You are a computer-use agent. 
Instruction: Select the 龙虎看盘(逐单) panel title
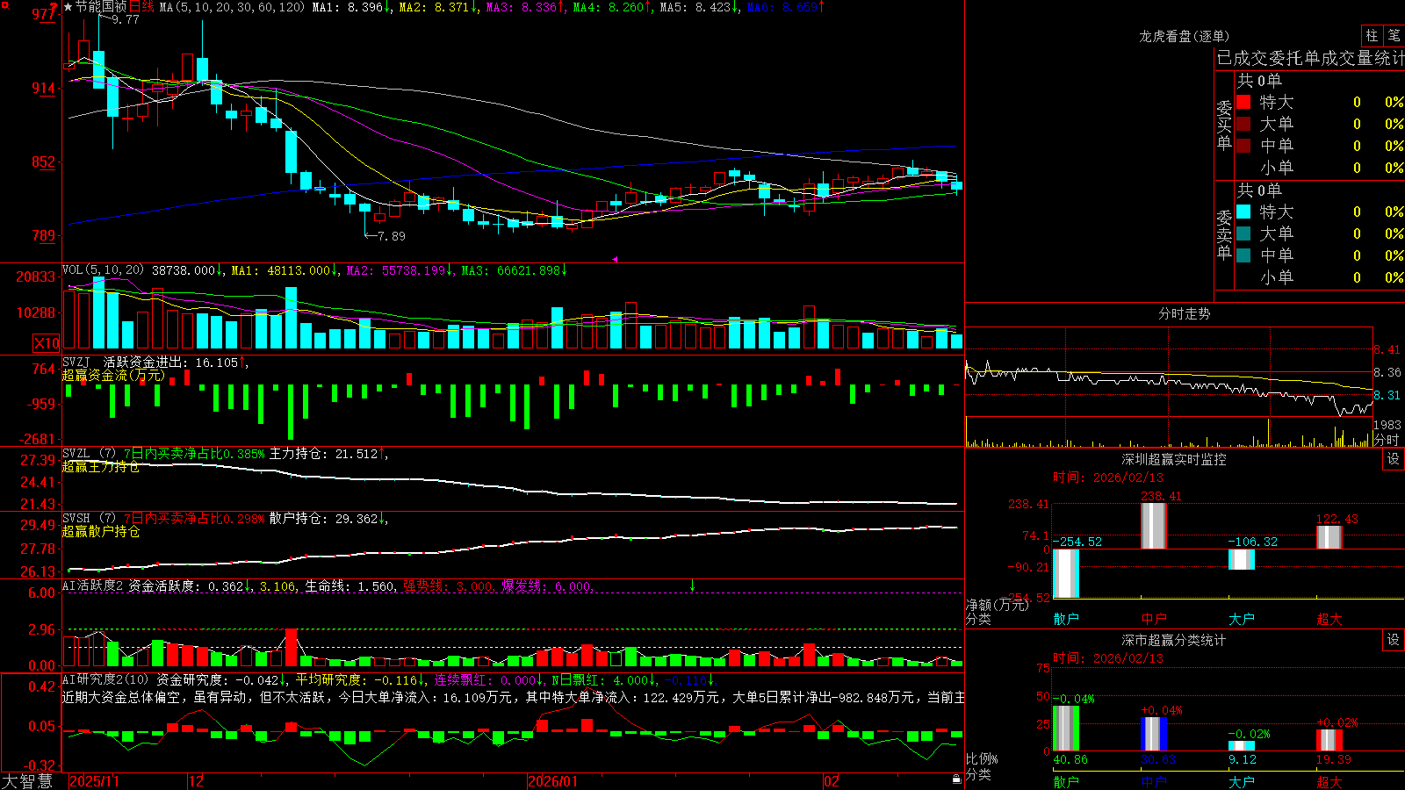[x=1184, y=36]
